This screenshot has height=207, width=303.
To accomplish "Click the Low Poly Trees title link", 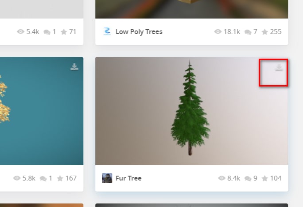I will [139, 32].
